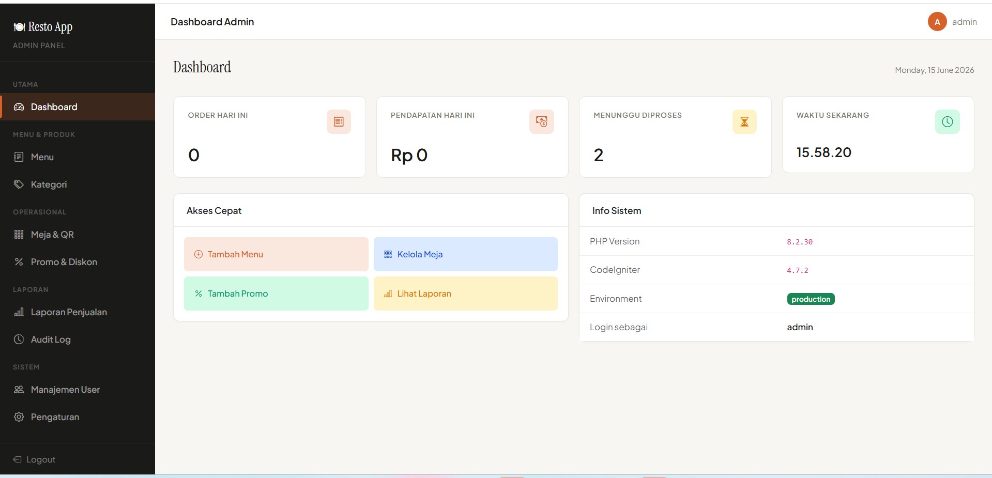This screenshot has width=992, height=478.
Task: Click the Tambah Menu quick access button
Action: pos(276,254)
